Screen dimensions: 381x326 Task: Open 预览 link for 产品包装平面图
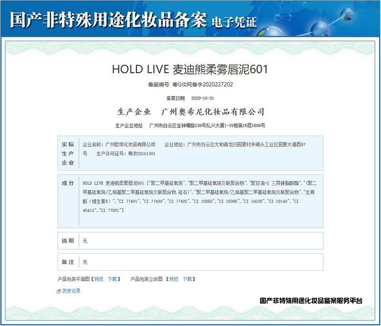click(x=99, y=279)
